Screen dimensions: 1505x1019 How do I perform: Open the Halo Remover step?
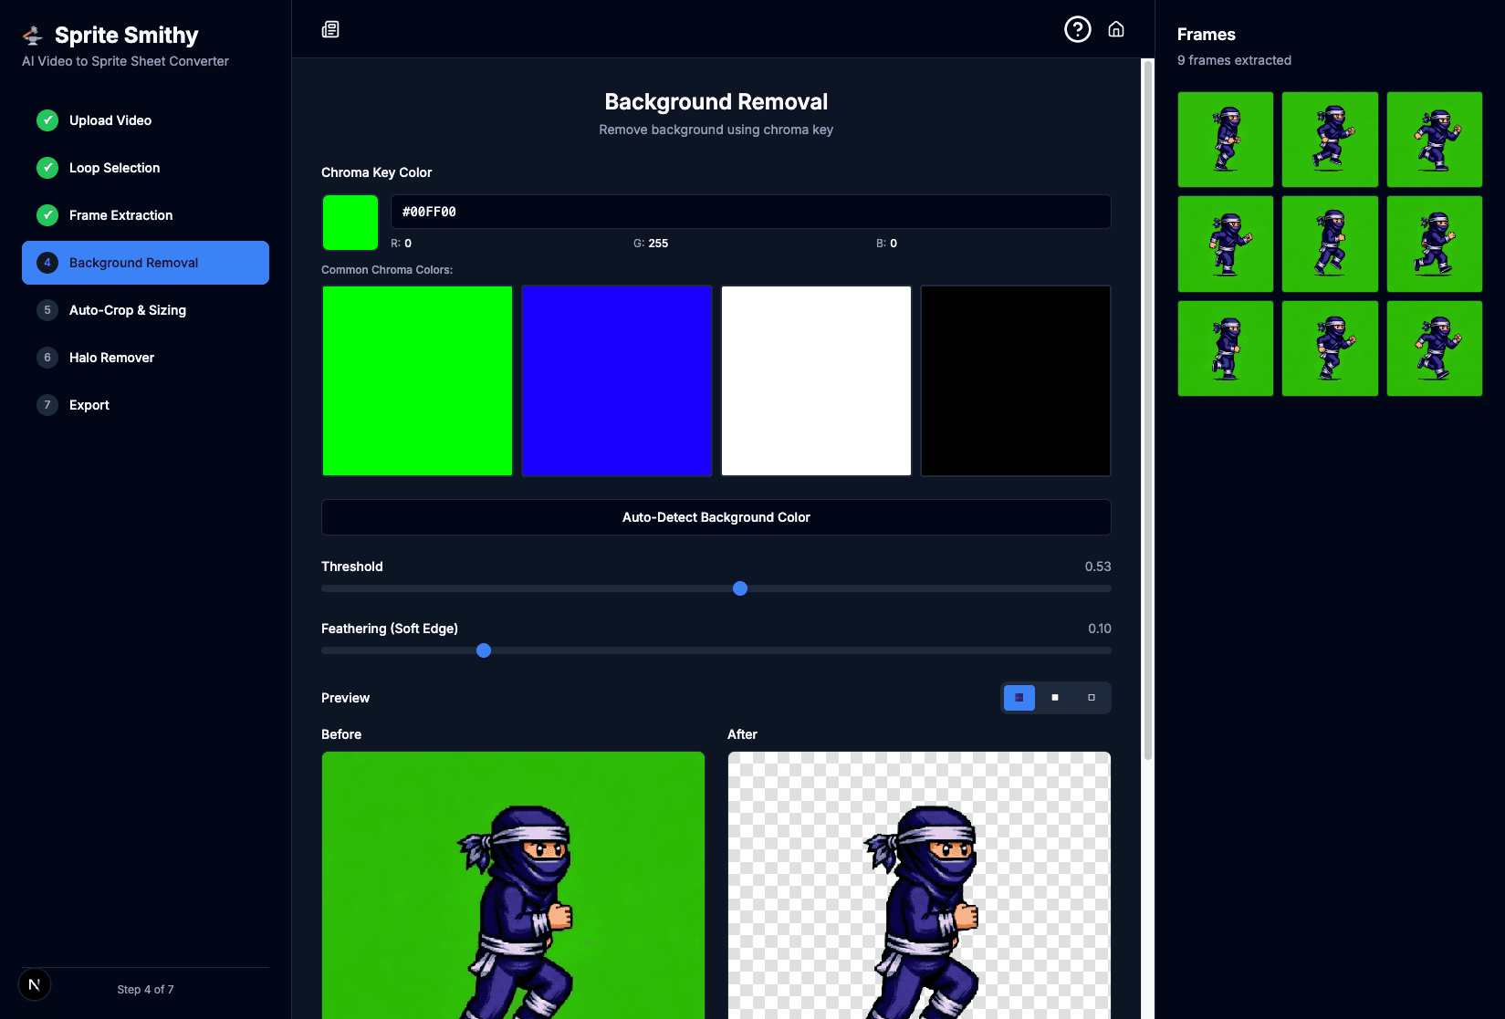pos(111,358)
